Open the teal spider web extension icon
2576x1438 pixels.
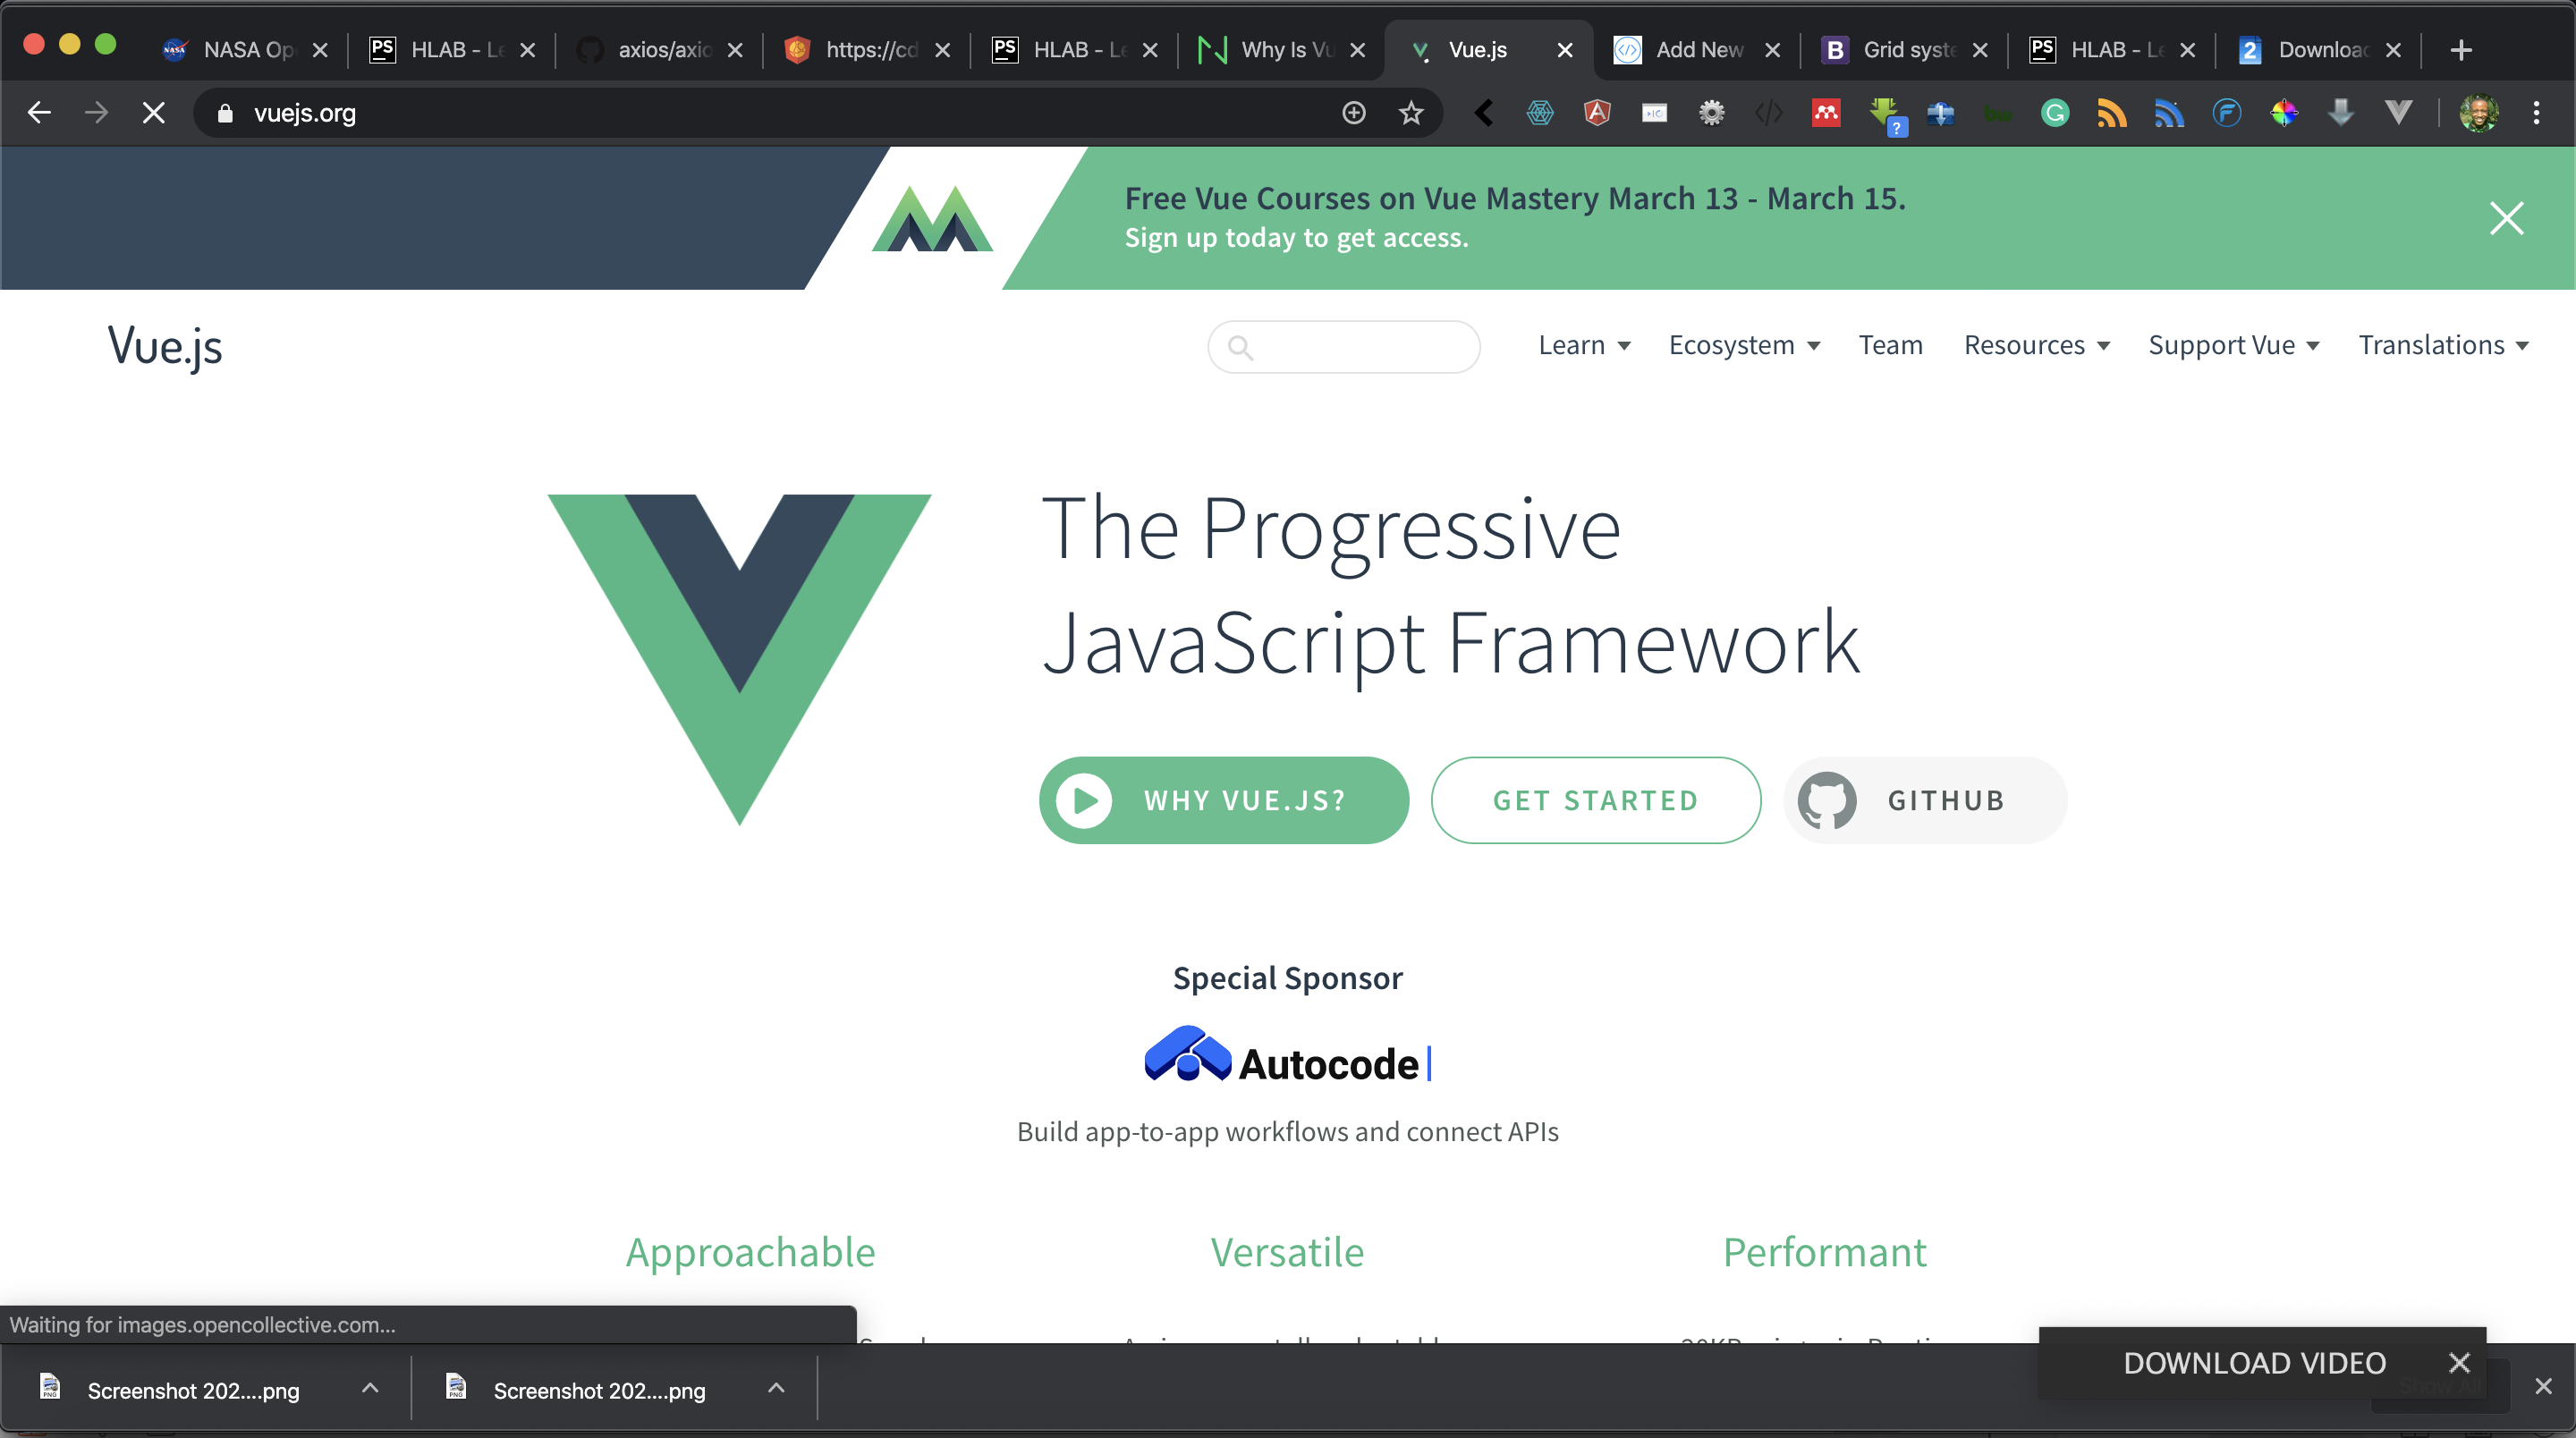pyautogui.click(x=1540, y=113)
